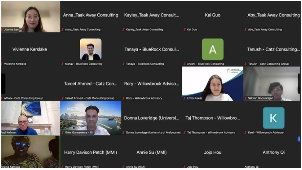The image size is (302, 170).
Task: Click the muted mic icon beside Jojo Hou label
Action: click(x=184, y=166)
